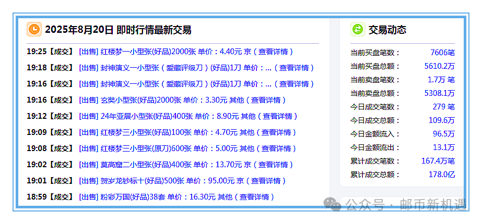Click the [出售] tag on the 19:12 row
482x224 pixels.
[x=88, y=116]
